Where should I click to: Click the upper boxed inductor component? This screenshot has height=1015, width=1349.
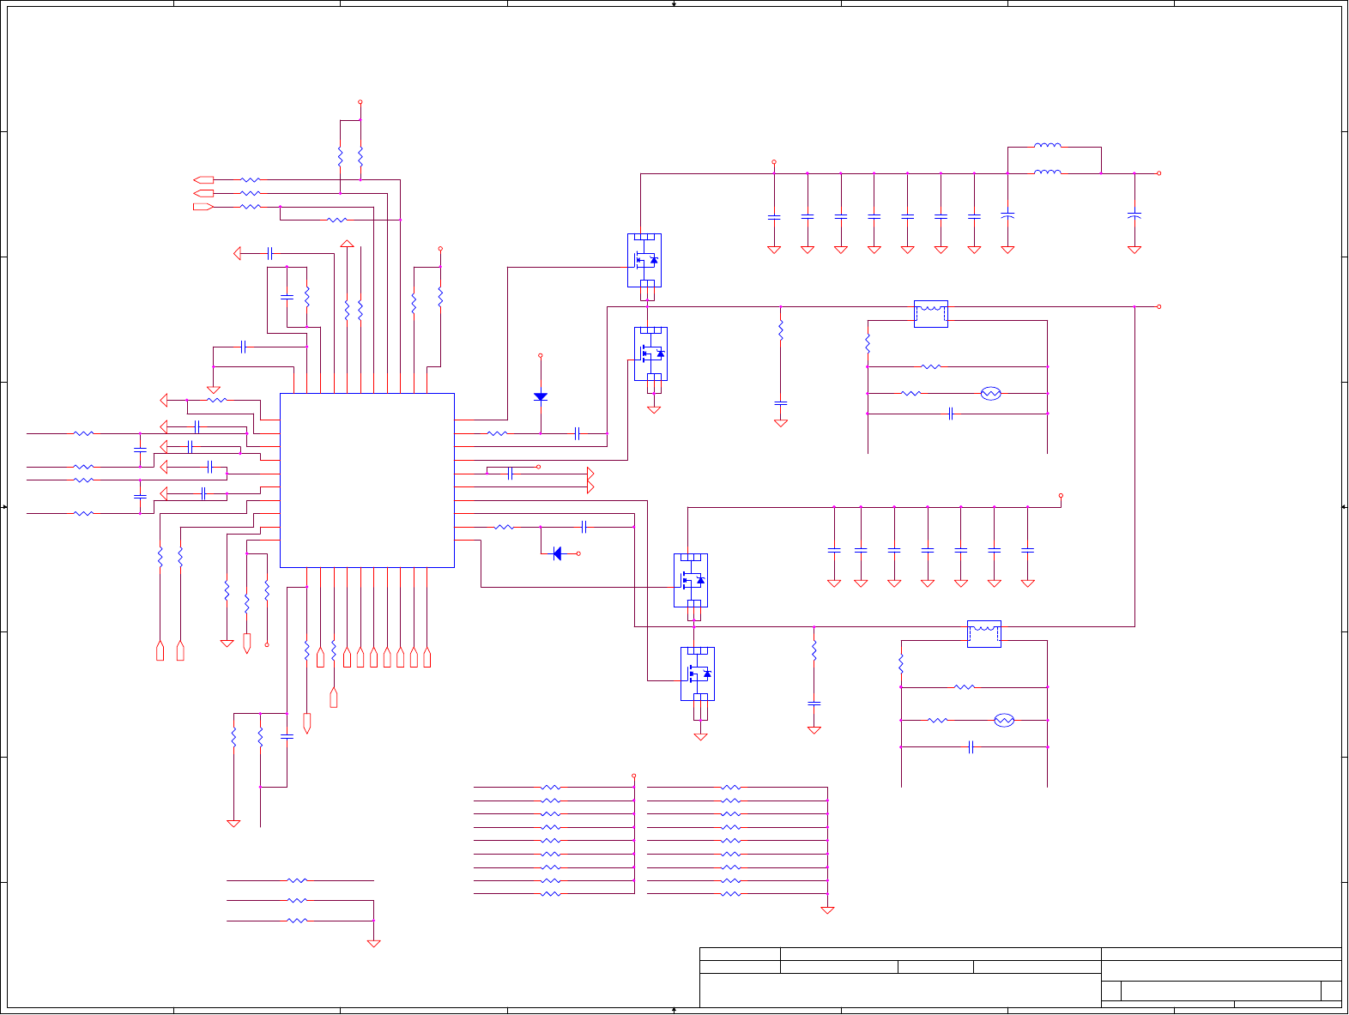[x=931, y=314]
